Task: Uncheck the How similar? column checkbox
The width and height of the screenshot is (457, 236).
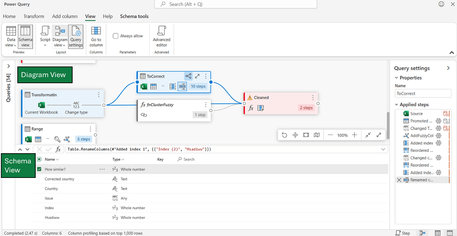Action: (39, 169)
